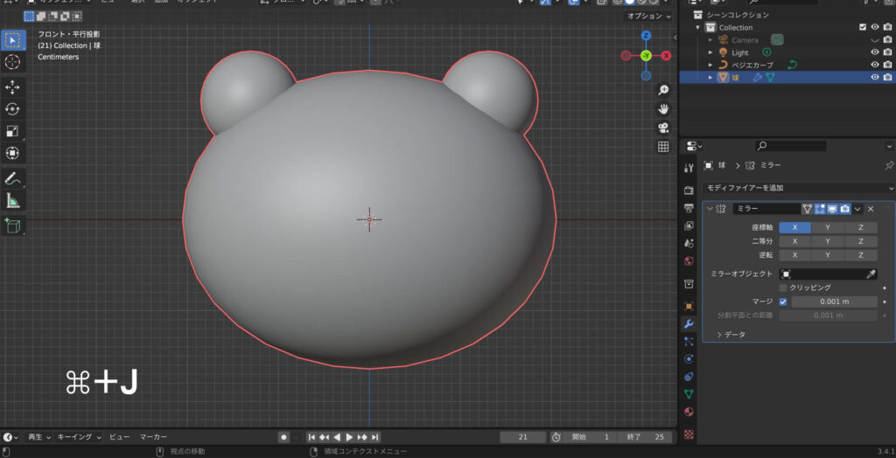This screenshot has height=458, width=896.
Task: Expand the ベジエカーブ item in outliner
Action: (710, 65)
